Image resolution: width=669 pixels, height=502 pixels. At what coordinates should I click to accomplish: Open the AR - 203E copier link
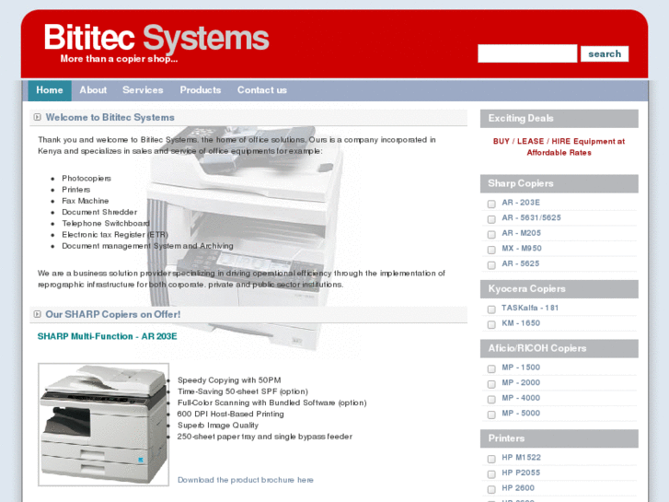click(521, 203)
